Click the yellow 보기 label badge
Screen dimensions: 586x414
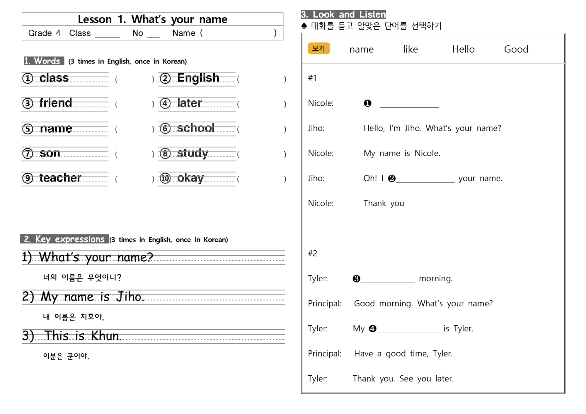click(319, 48)
